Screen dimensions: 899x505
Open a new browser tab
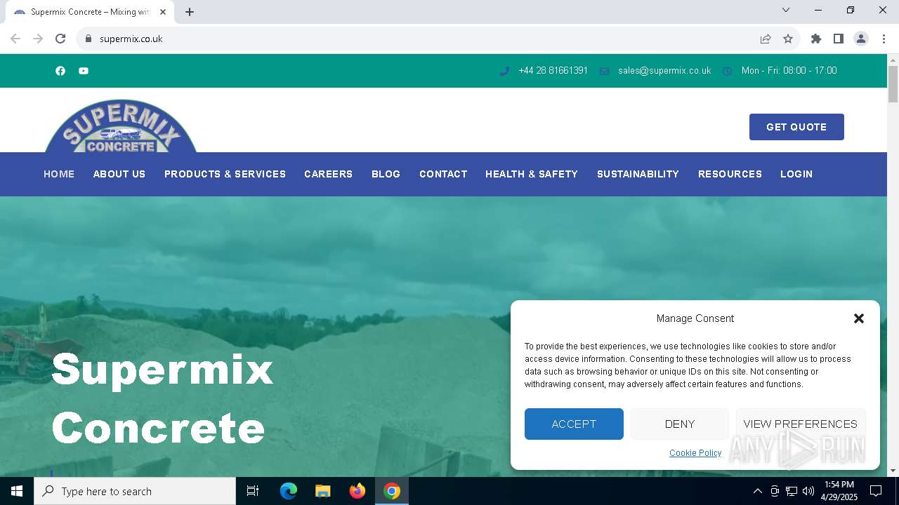coord(190,12)
